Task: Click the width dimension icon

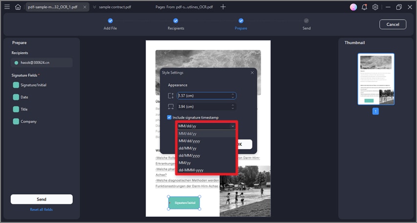Action: pyautogui.click(x=171, y=106)
